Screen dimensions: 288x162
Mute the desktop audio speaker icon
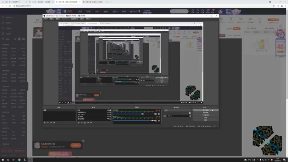156,114
